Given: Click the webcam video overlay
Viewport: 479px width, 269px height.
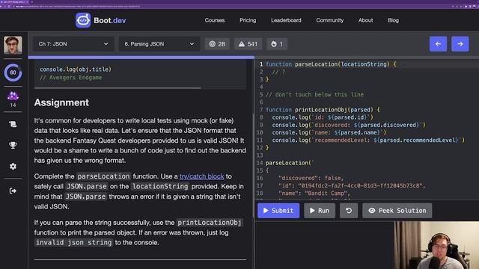Looking at the screenshot, I should (x=436, y=245).
